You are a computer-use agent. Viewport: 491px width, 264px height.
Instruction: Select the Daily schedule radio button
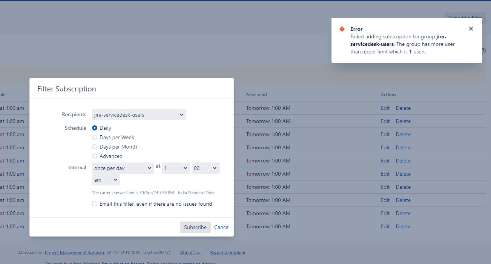95,128
